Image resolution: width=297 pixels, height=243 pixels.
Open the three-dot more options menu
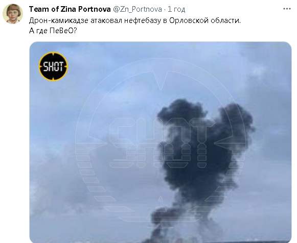click(x=287, y=9)
